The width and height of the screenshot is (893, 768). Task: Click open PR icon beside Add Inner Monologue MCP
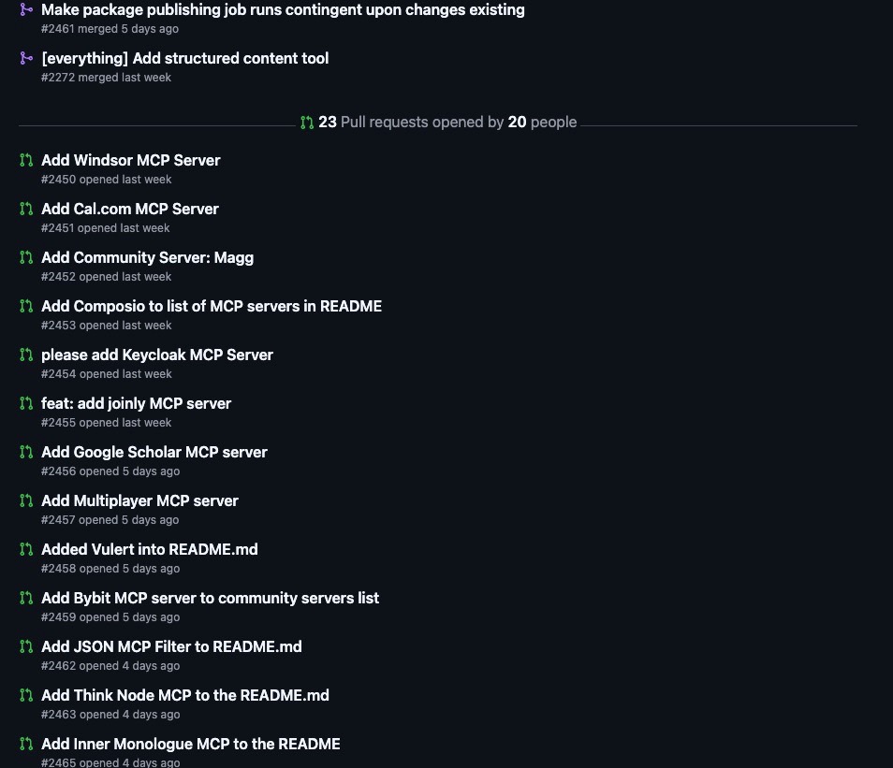[26, 744]
